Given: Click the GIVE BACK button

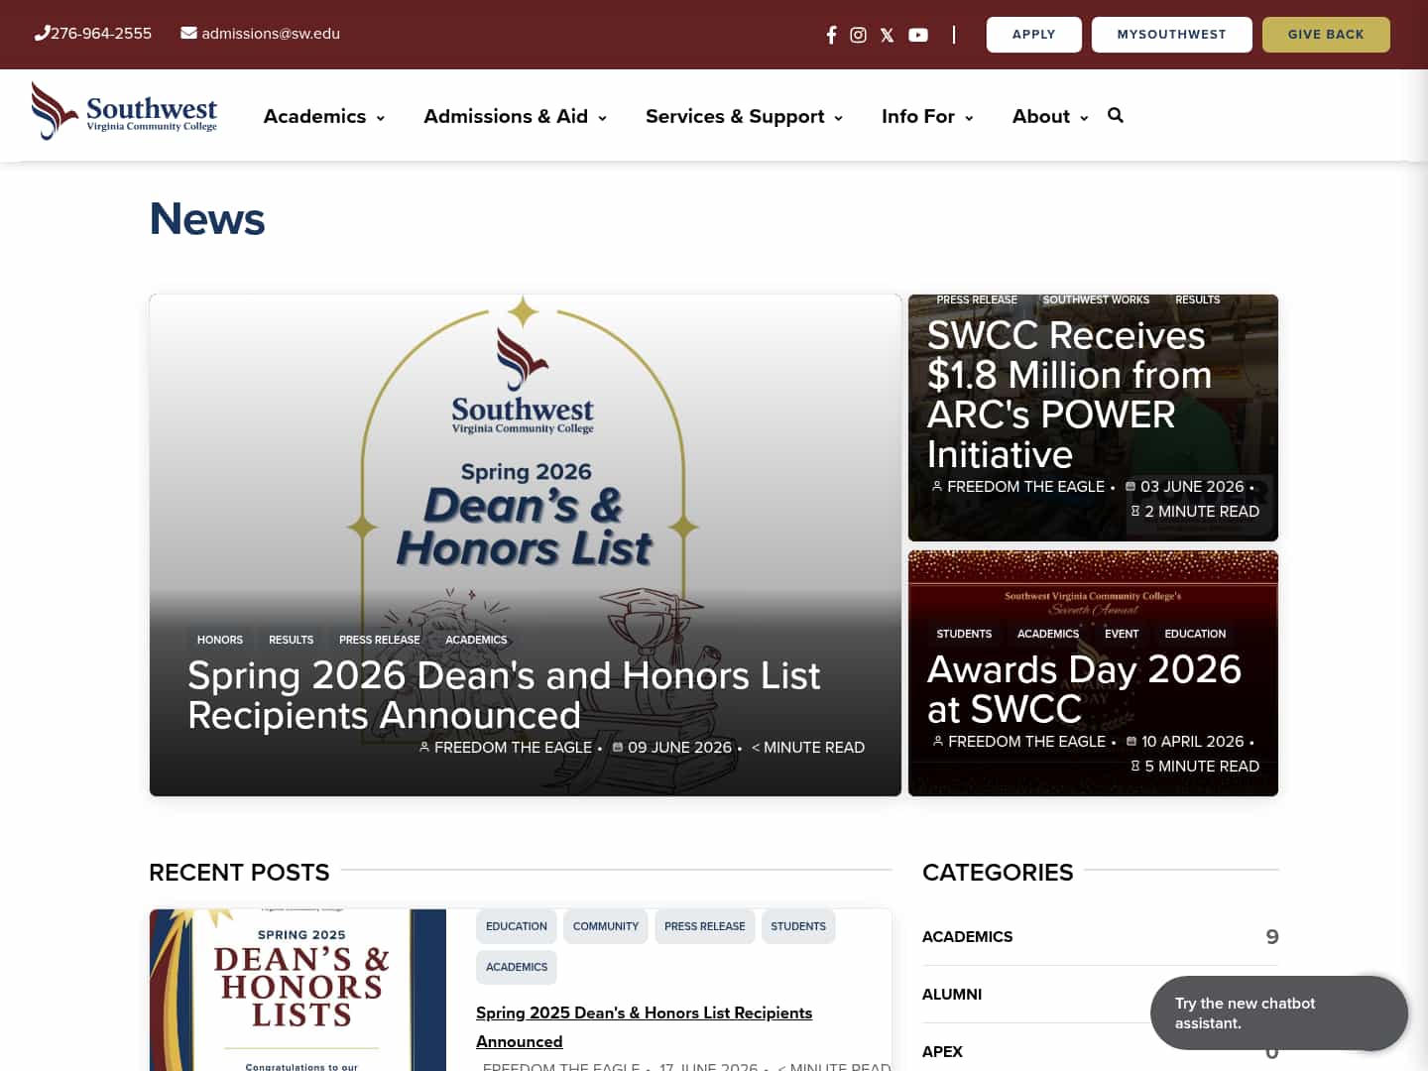Looking at the screenshot, I should [x=1326, y=34].
